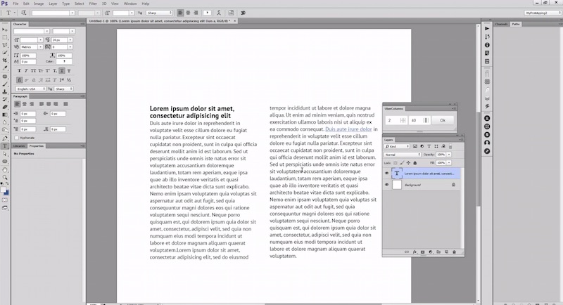This screenshot has height=305, width=563.
Task: Switch to the Channels tab
Action: pyautogui.click(x=501, y=24)
